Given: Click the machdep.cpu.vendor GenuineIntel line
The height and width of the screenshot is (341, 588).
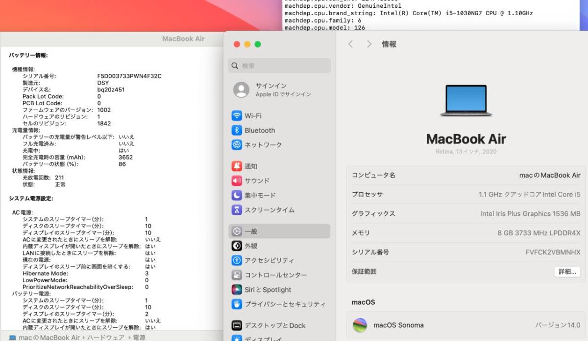Looking at the screenshot, I should pyautogui.click(x=343, y=6).
